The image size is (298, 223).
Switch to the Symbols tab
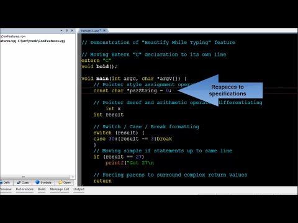(x=43, y=183)
